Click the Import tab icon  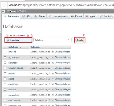(x=87, y=16)
